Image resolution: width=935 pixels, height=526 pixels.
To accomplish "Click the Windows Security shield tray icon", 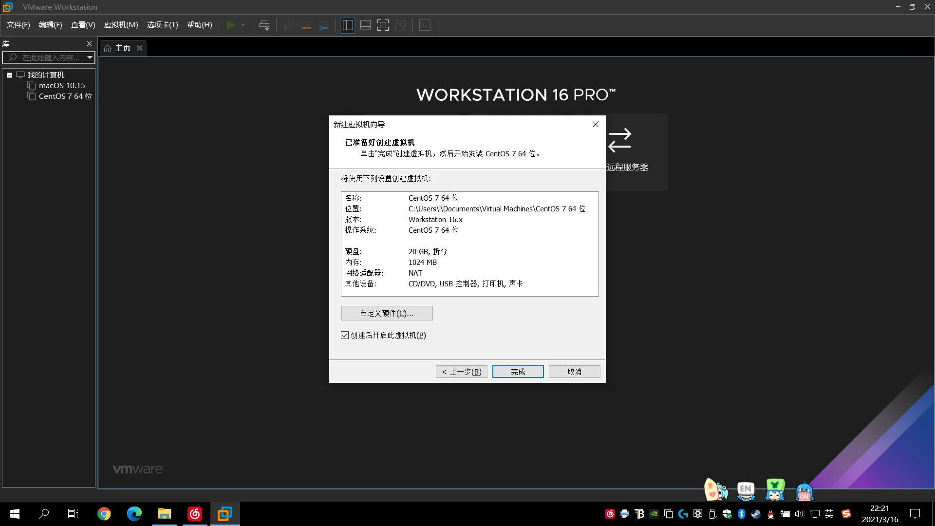I will coord(727,514).
